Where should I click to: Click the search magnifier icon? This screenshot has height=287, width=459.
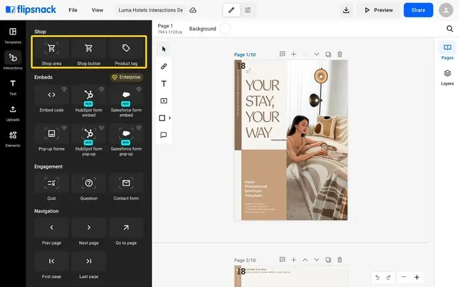coord(449,29)
